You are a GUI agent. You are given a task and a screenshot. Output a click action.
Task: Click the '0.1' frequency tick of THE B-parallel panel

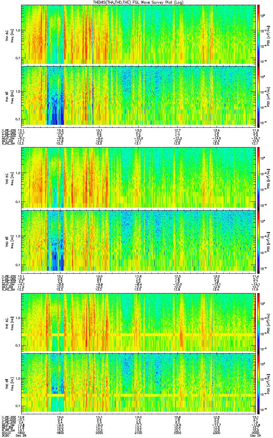tap(18, 406)
